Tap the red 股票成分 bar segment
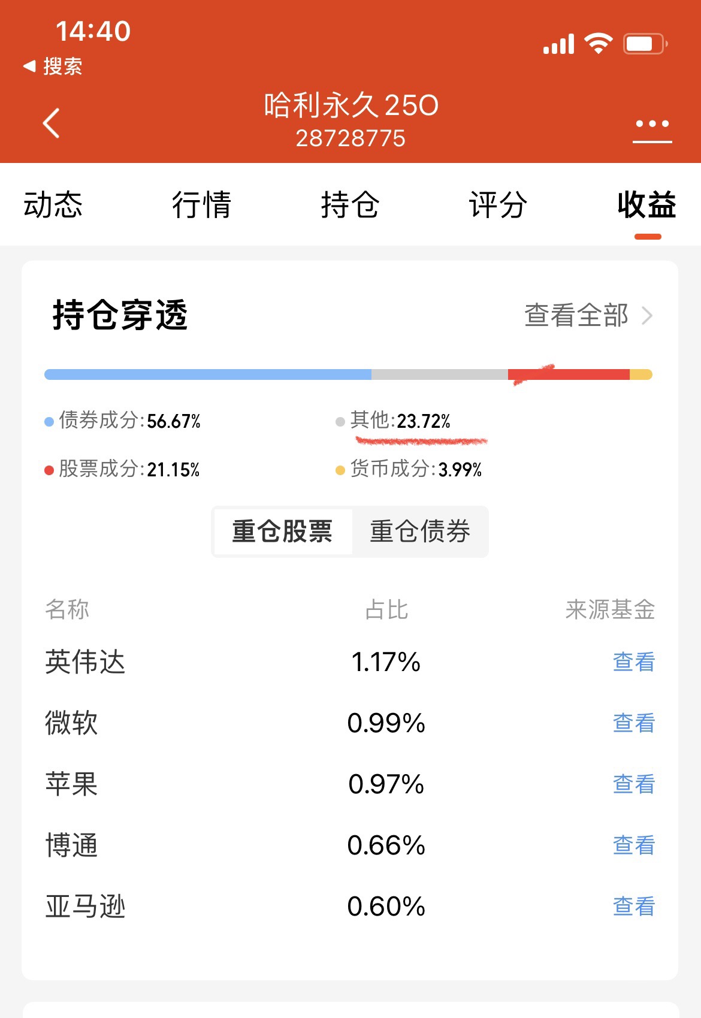 (568, 374)
